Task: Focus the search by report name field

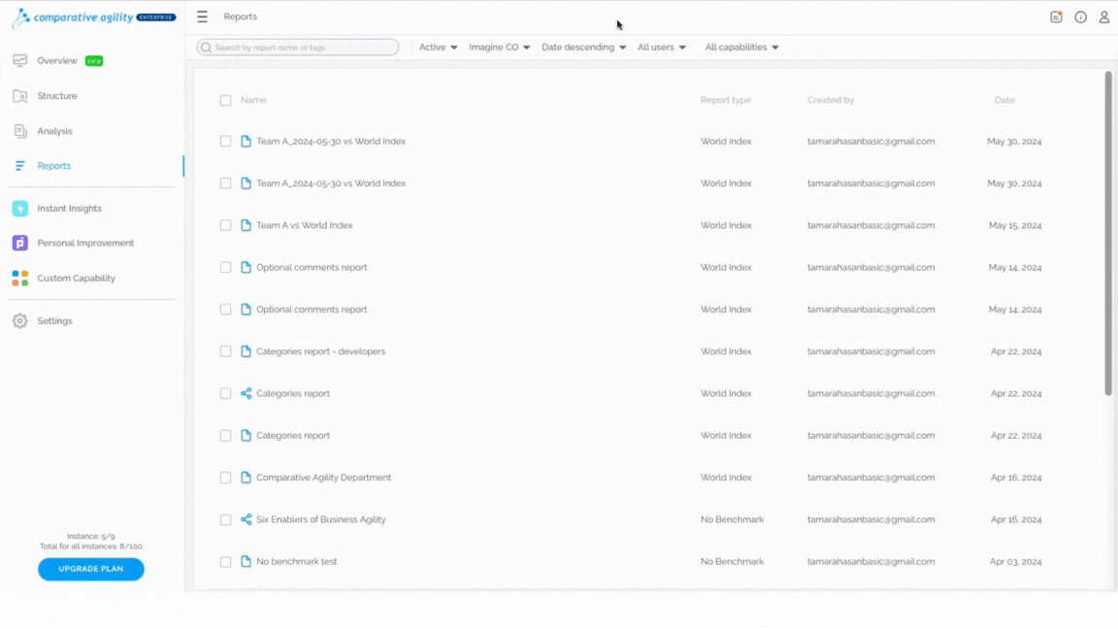Action: [298, 47]
